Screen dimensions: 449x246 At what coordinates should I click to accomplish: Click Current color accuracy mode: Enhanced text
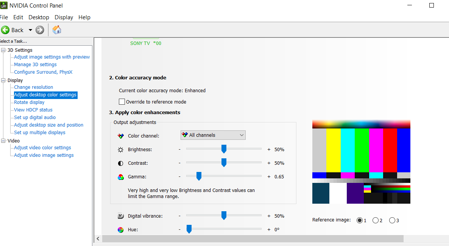(162, 91)
